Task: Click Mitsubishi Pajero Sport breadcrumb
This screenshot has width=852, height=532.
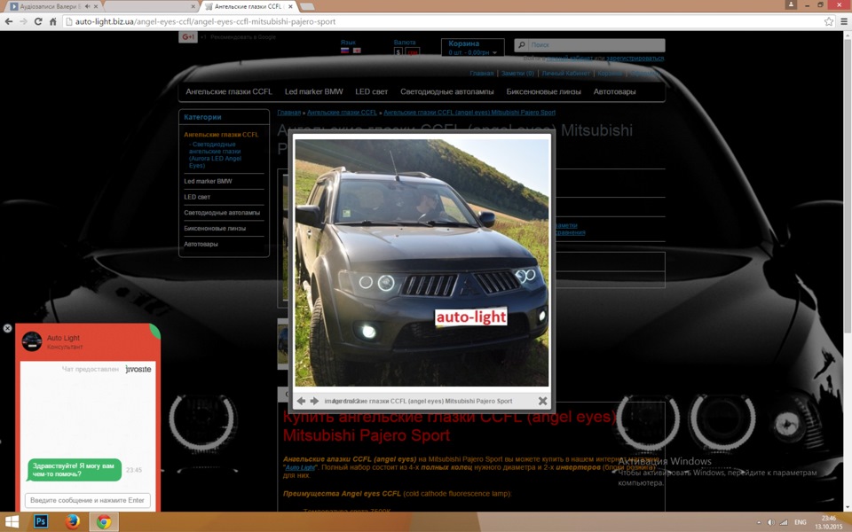Action: pyautogui.click(x=469, y=113)
